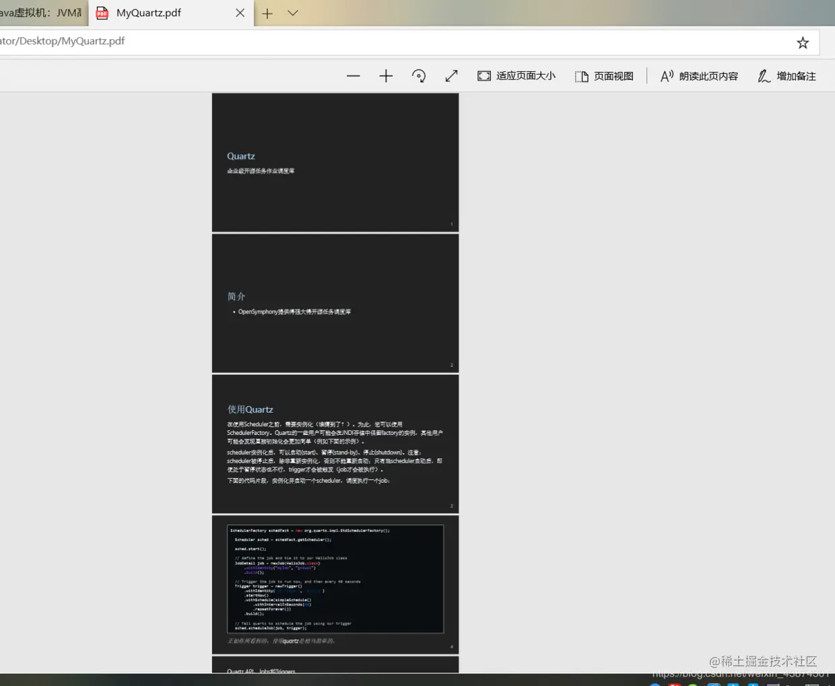
Task: Select the 简介 introduction slide page
Action: (x=335, y=303)
